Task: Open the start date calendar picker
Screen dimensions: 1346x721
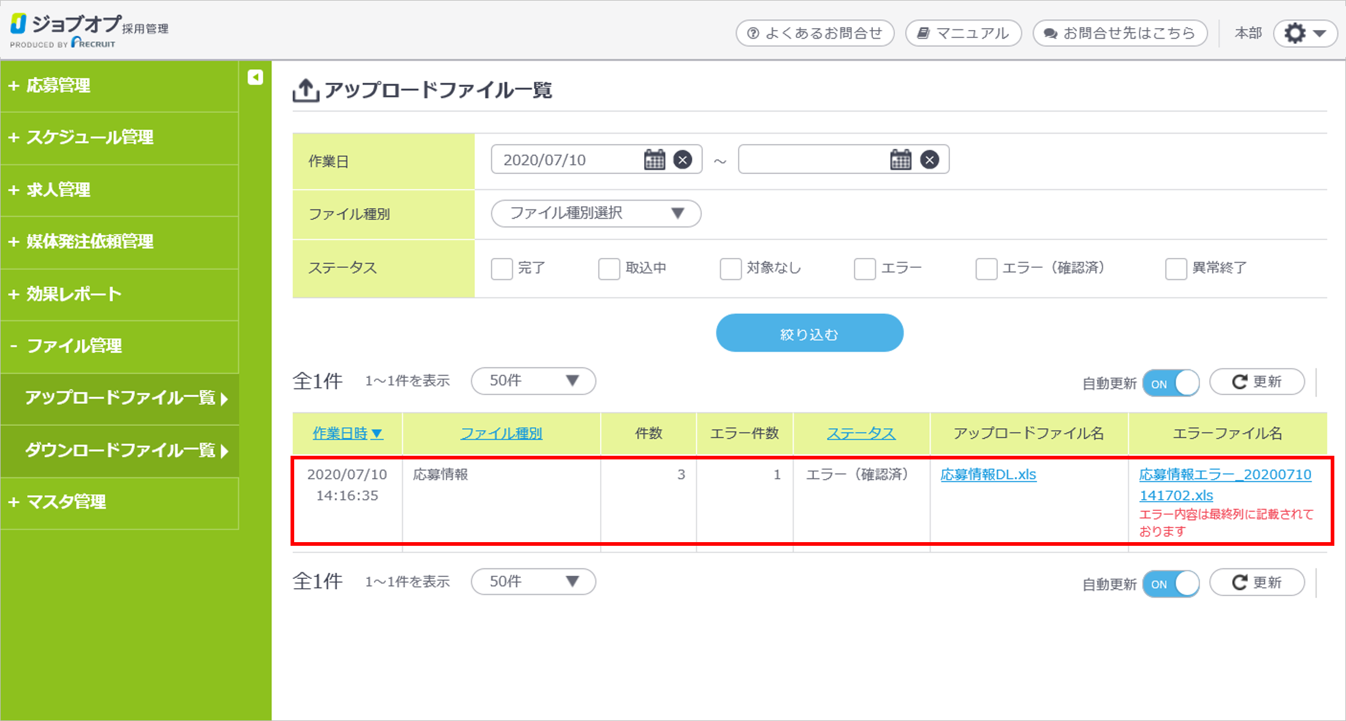Action: (x=654, y=160)
